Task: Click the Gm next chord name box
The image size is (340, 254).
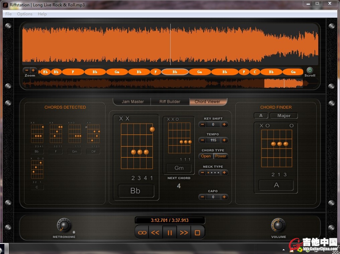Action: click(179, 168)
